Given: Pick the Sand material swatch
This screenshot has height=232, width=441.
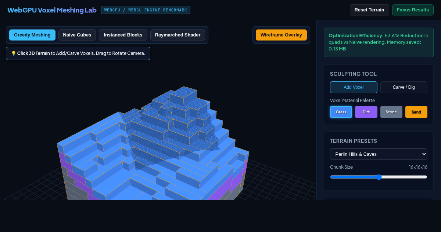Looking at the screenshot, I should pyautogui.click(x=416, y=112).
